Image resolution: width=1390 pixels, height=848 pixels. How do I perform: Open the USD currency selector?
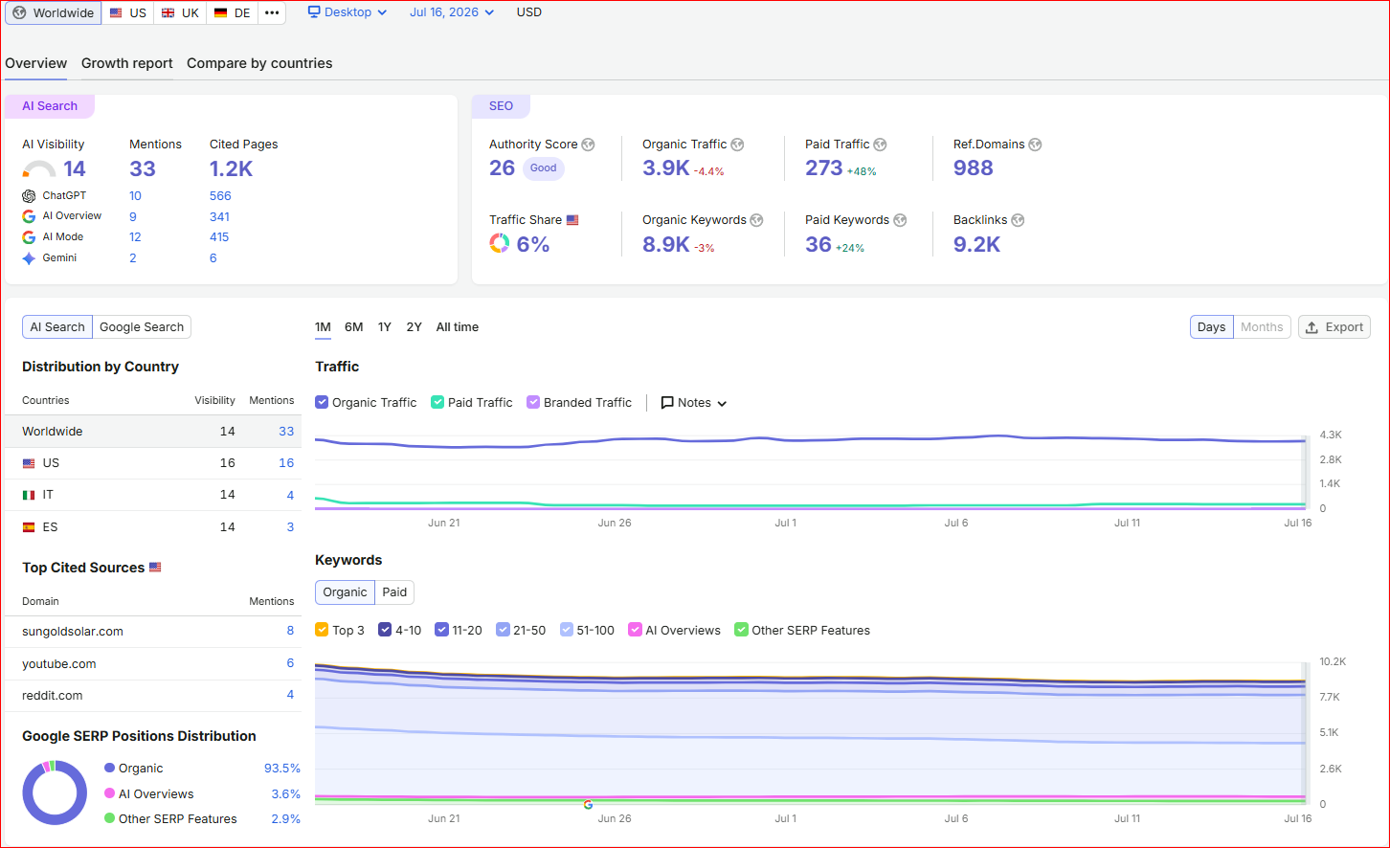pyautogui.click(x=529, y=12)
